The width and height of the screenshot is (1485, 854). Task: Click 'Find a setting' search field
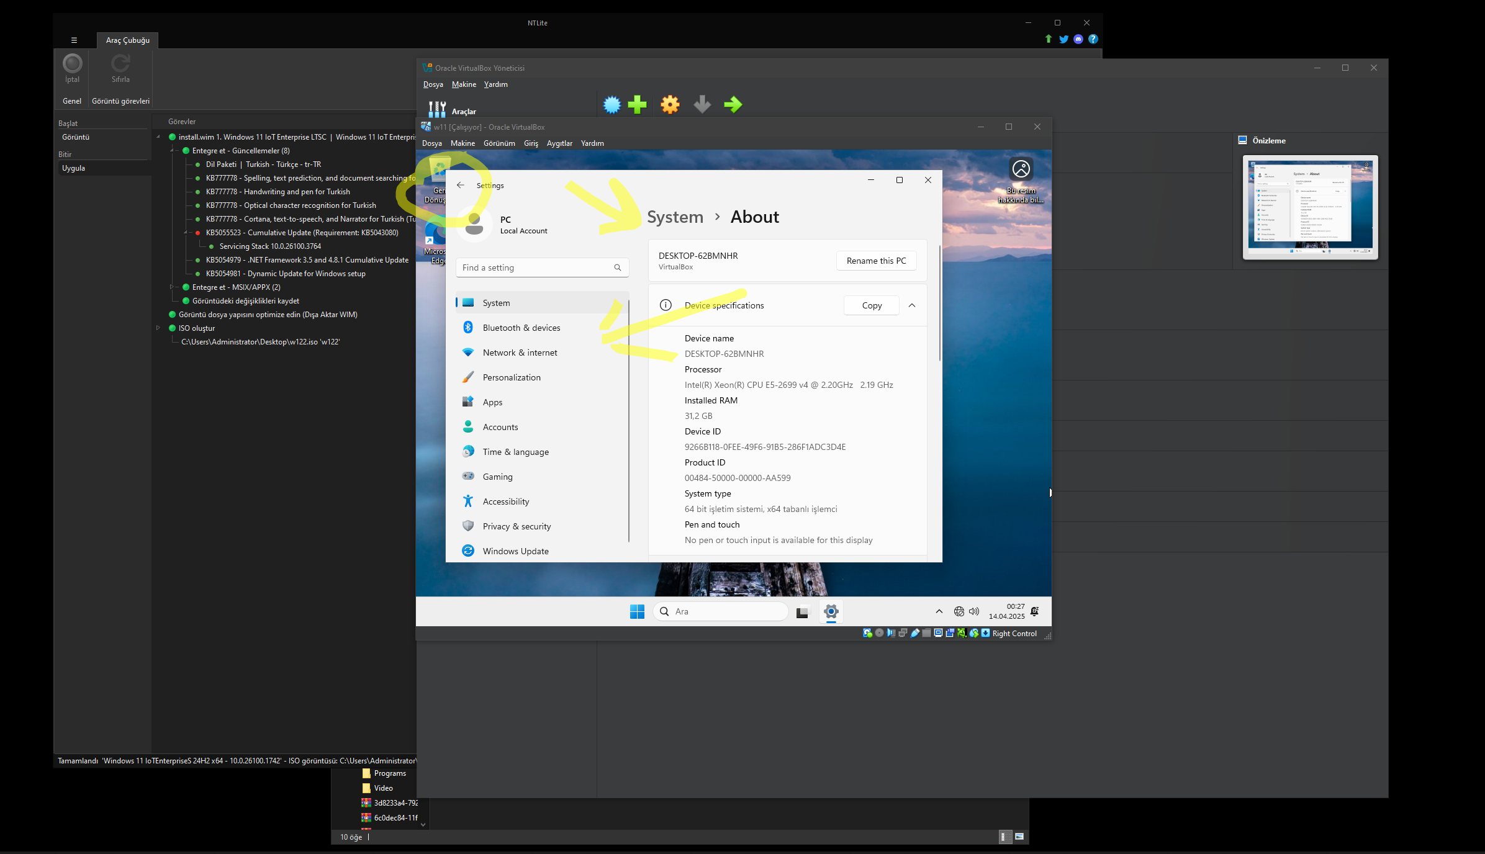click(x=542, y=267)
